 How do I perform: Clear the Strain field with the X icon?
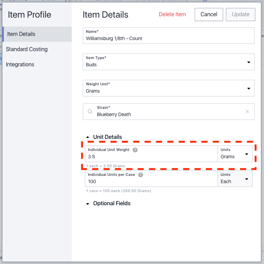(x=247, y=112)
